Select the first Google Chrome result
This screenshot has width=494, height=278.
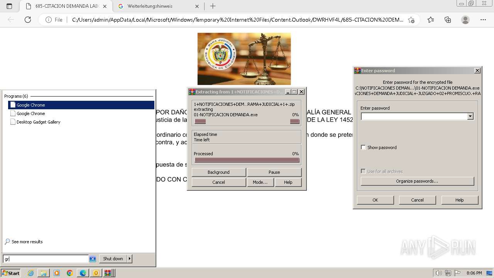tap(81, 105)
